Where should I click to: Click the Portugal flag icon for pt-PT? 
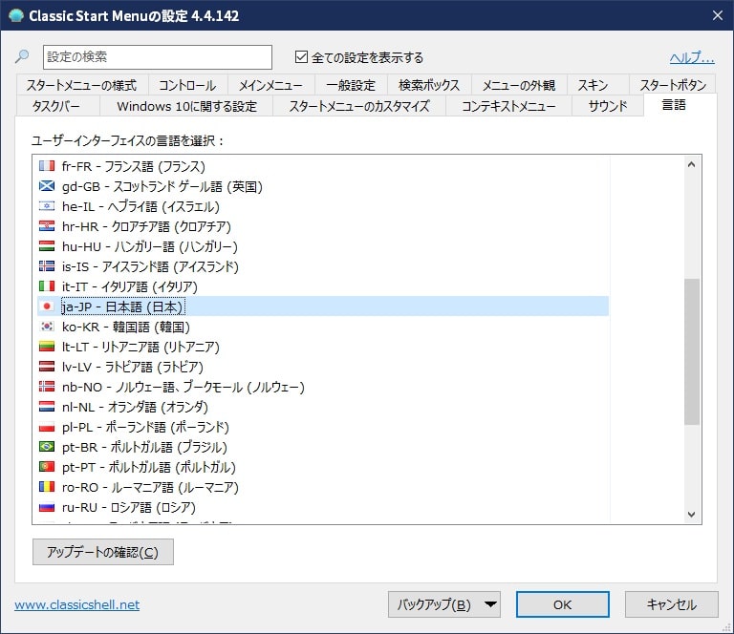[46, 467]
